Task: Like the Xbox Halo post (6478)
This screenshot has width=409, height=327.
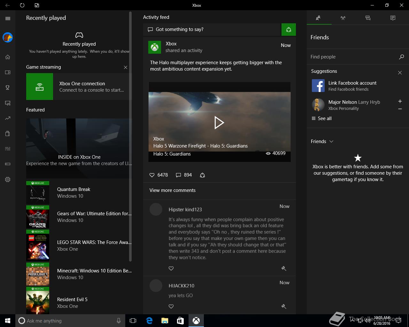Action: pos(152,175)
